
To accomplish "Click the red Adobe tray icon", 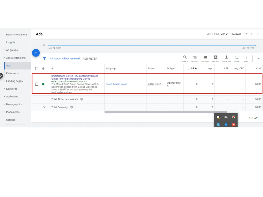I will pos(234,117).
